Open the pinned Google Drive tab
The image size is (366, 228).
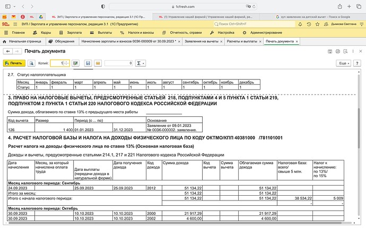pyautogui.click(x=41, y=17)
